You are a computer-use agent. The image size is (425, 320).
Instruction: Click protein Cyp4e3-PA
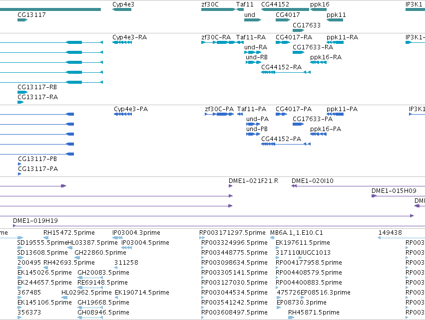coord(123,114)
